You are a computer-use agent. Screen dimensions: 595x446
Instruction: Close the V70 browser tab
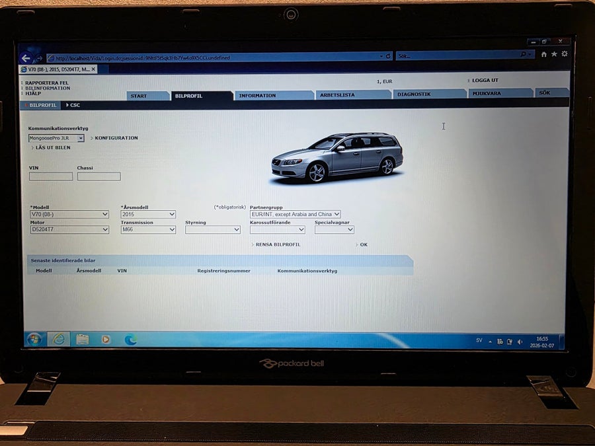pyautogui.click(x=93, y=69)
